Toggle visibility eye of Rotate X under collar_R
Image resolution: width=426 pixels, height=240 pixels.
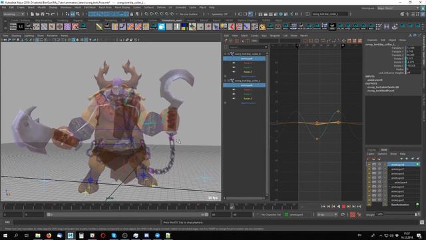tap(234, 63)
